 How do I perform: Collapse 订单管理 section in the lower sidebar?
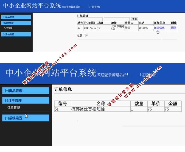(26, 100)
